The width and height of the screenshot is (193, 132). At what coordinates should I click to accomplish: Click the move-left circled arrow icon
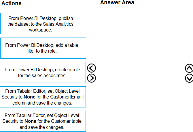click(91, 68)
